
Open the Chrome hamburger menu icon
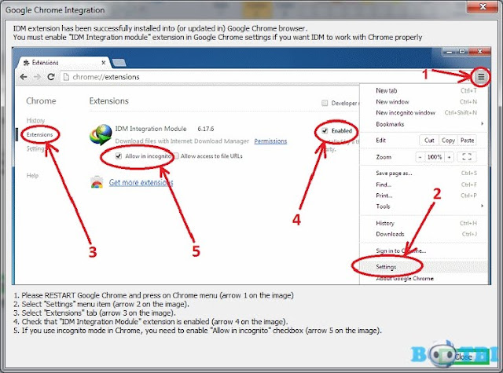pos(481,77)
